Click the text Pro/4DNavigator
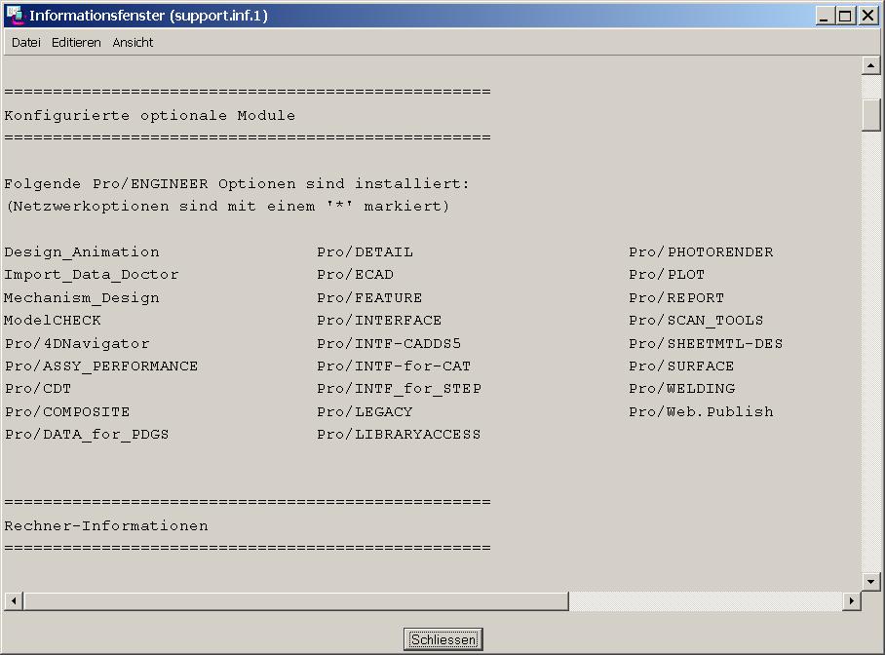Viewport: 885px width, 655px height. pyautogui.click(x=77, y=343)
